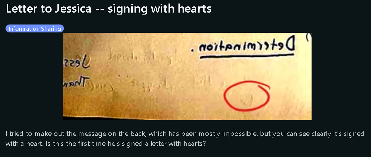Open the attached letter photo
The width and height of the screenshot is (371, 157).
coord(187,76)
